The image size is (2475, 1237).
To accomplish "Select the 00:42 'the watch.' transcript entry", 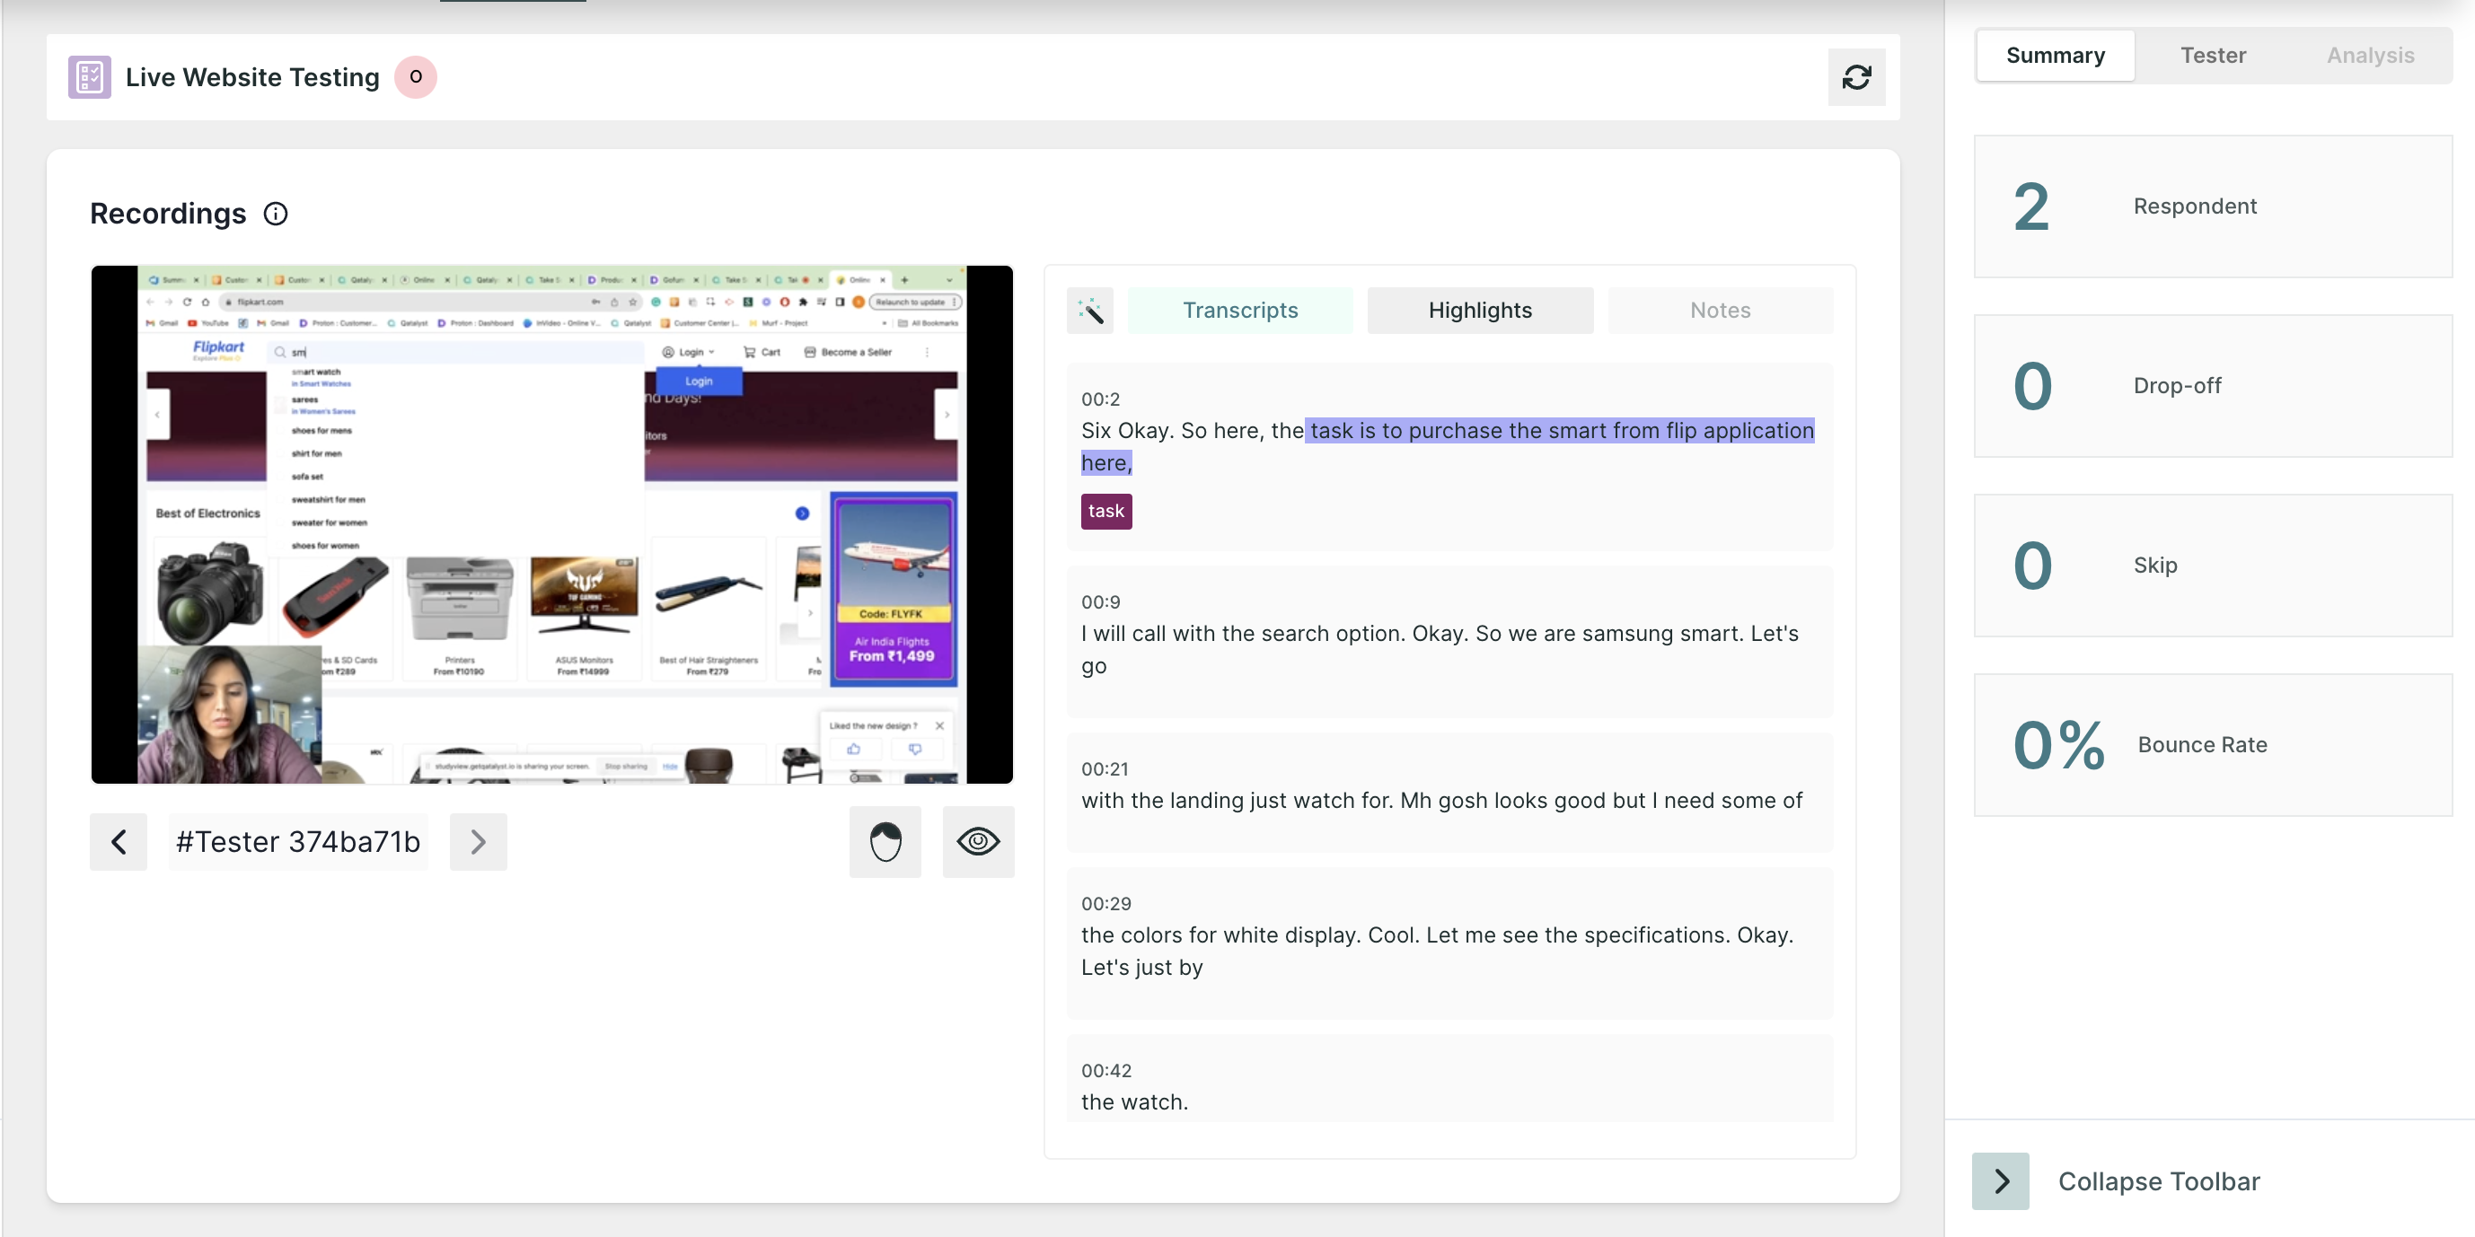I will pos(1449,1078).
